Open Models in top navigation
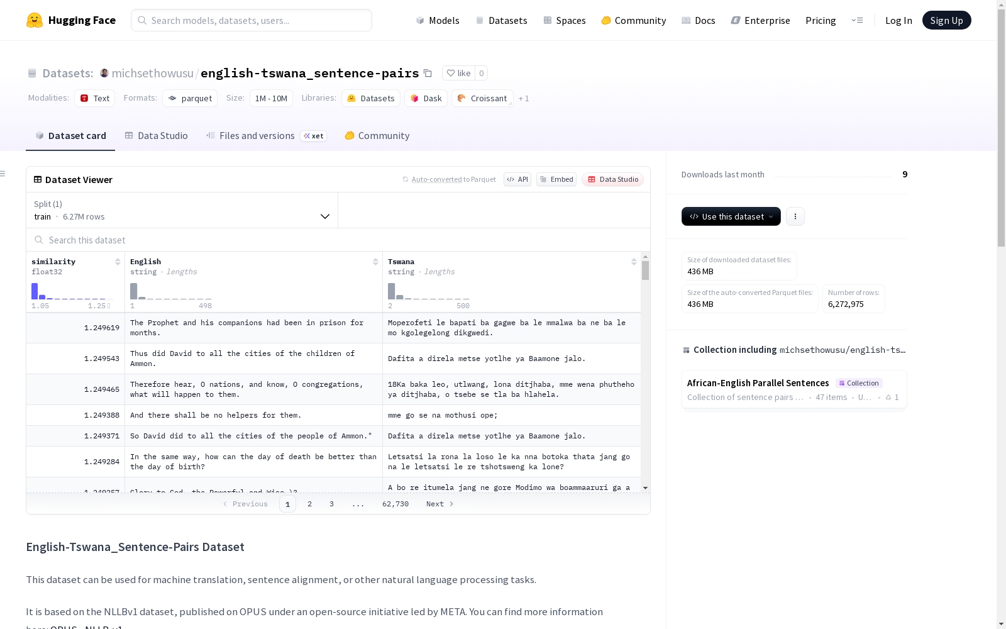Screen dimensions: 1006x629 pos(438,20)
